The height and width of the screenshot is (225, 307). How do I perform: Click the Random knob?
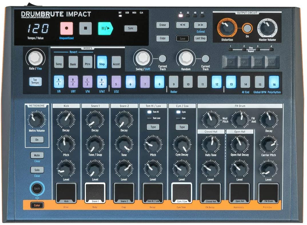[186, 58]
